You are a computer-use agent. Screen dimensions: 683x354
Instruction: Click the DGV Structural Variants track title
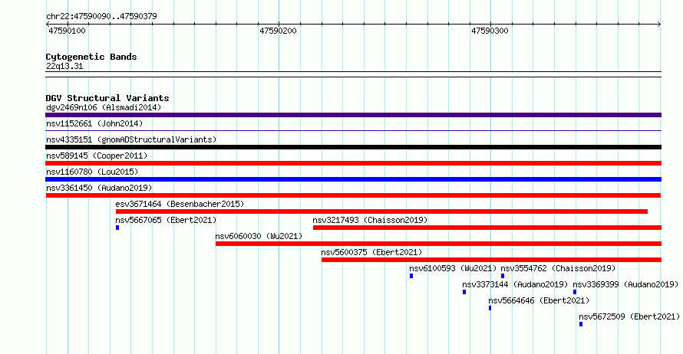coord(107,98)
